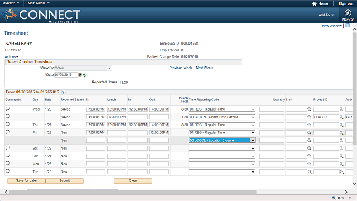Screen dimensions: 357x201
Task: Go to Next Week
Action: [x=204, y=68]
